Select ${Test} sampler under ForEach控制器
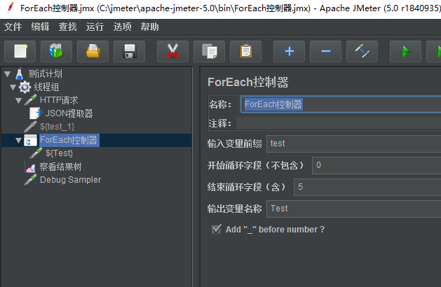 click(x=60, y=153)
